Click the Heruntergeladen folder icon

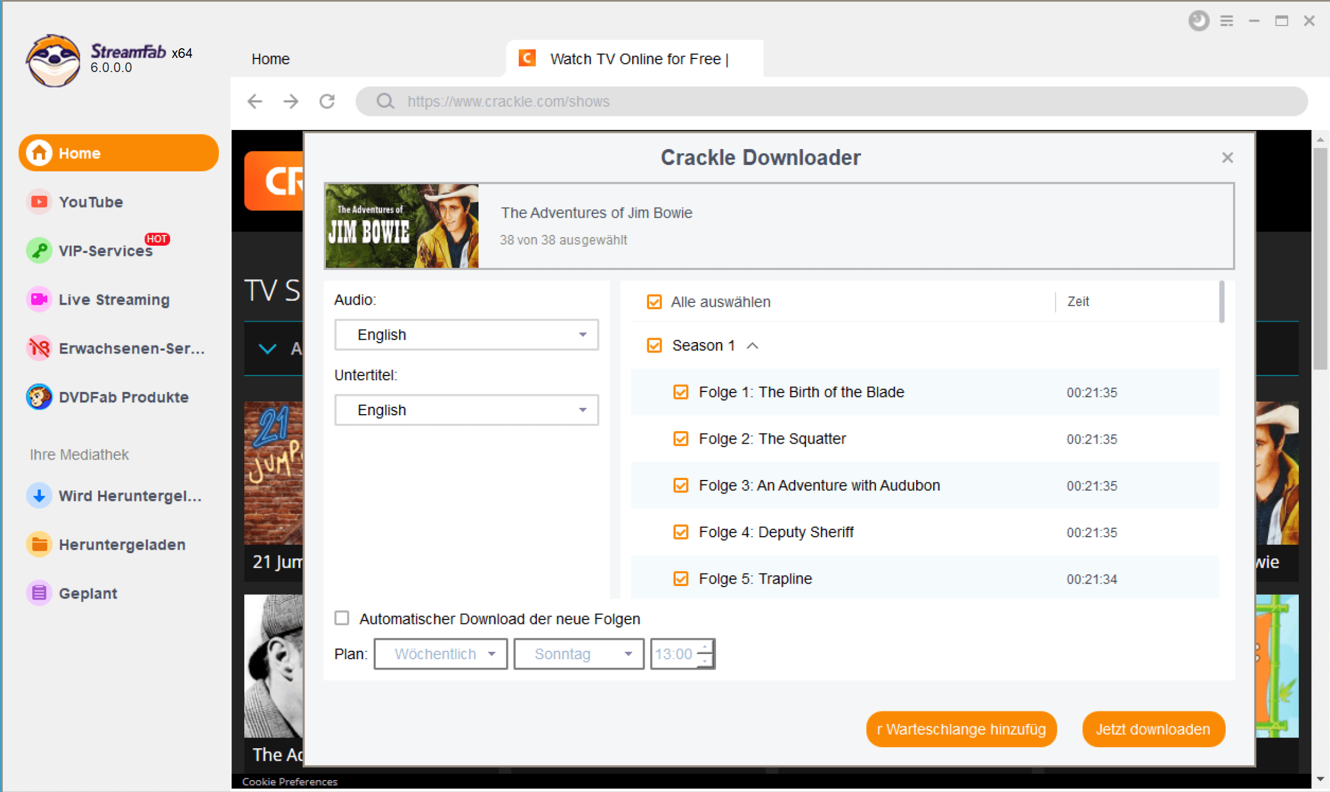(39, 544)
